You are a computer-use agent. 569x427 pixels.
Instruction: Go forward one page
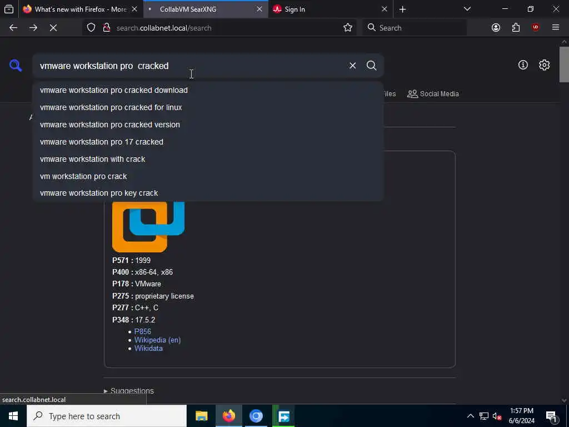point(33,28)
